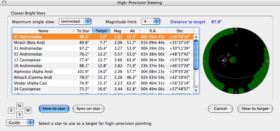
Task: Click the Sync on star button
Action: pos(88,109)
